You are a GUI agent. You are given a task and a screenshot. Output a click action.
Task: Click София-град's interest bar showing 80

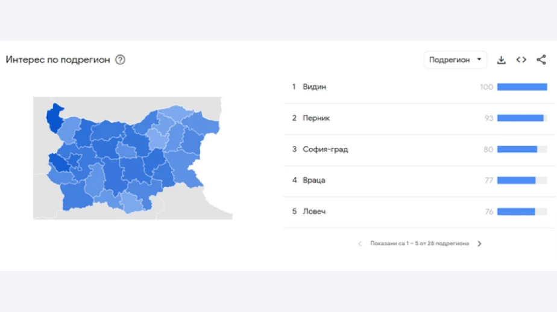point(517,149)
